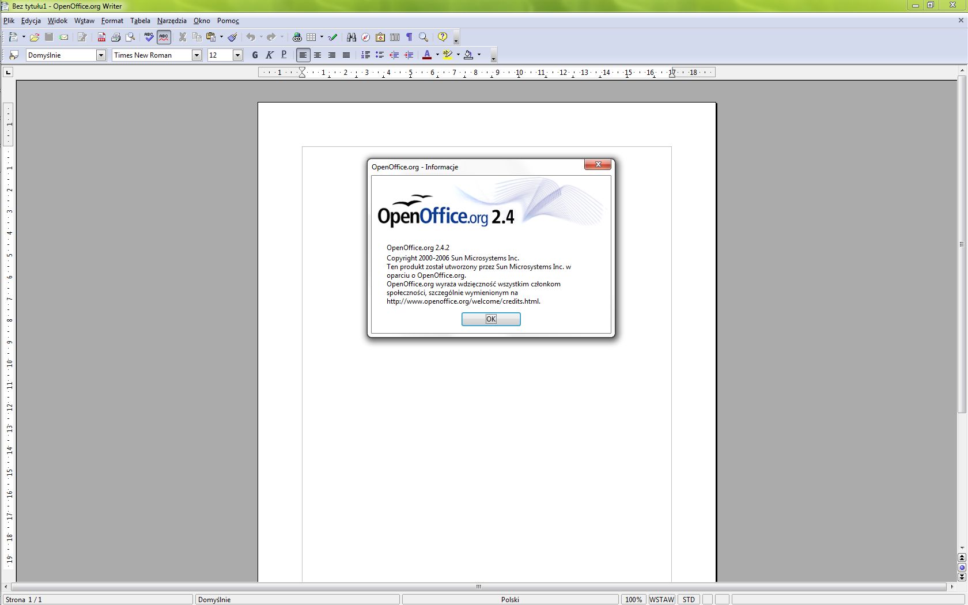The width and height of the screenshot is (968, 605).
Task: Open the Format menu
Action: click(112, 21)
